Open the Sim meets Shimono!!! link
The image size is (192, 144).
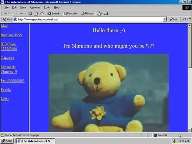pyautogui.click(x=9, y=69)
